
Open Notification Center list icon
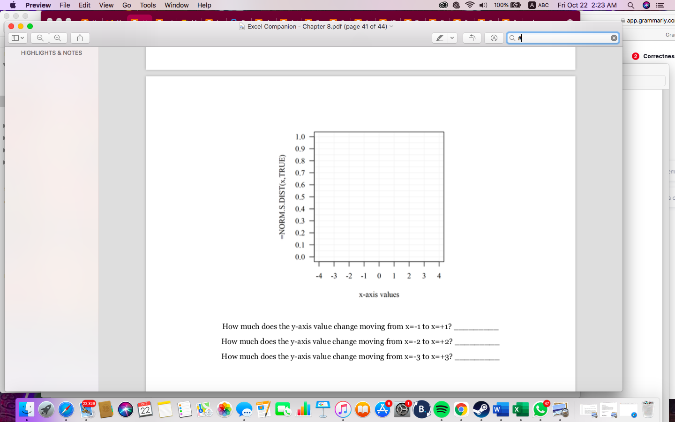(660, 5)
